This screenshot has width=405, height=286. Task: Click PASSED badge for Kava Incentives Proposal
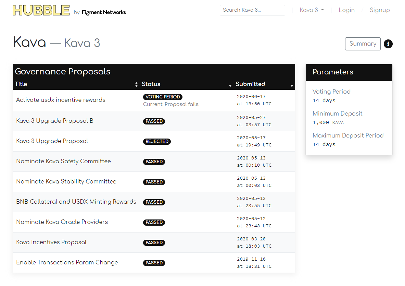point(154,242)
